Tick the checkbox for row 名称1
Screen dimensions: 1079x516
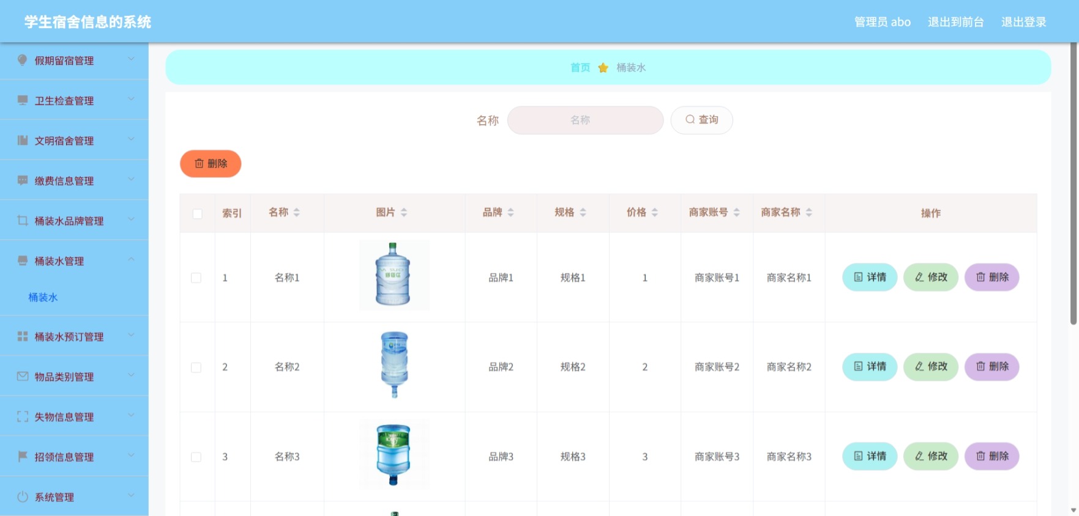(196, 278)
